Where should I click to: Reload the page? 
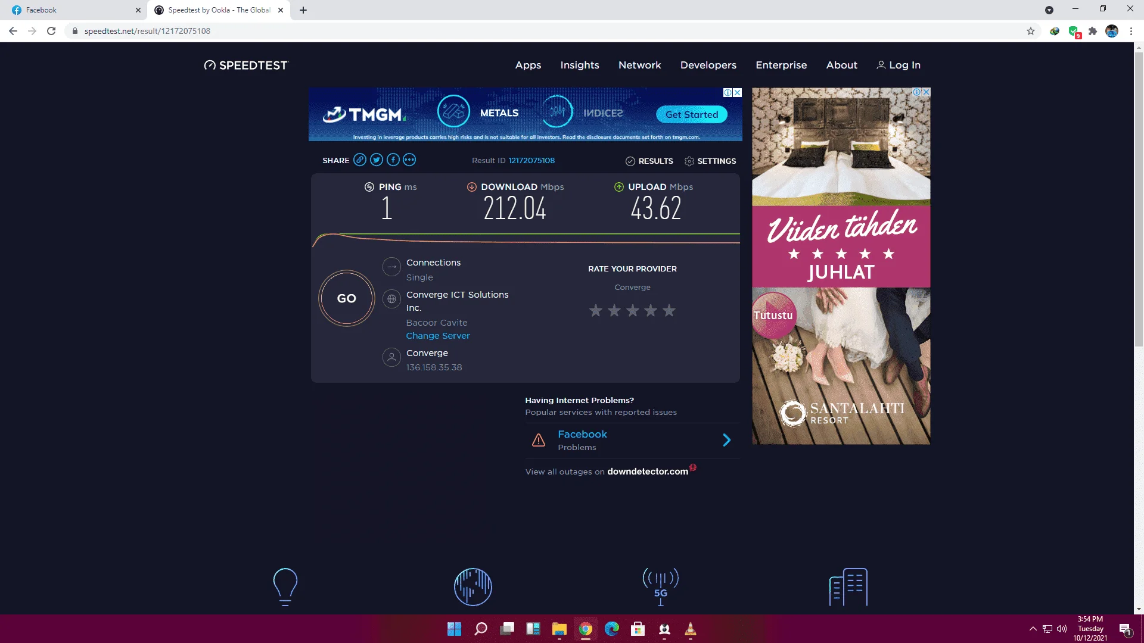[x=51, y=31]
